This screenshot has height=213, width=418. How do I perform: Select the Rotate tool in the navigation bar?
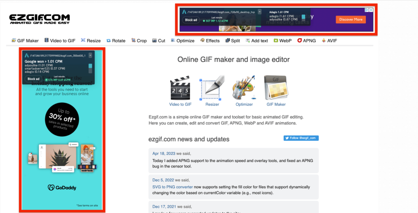click(116, 41)
